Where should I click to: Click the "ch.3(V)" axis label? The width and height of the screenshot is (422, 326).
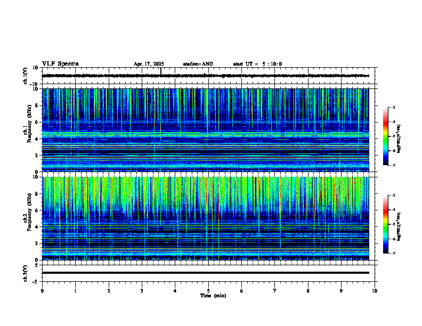click(x=25, y=273)
